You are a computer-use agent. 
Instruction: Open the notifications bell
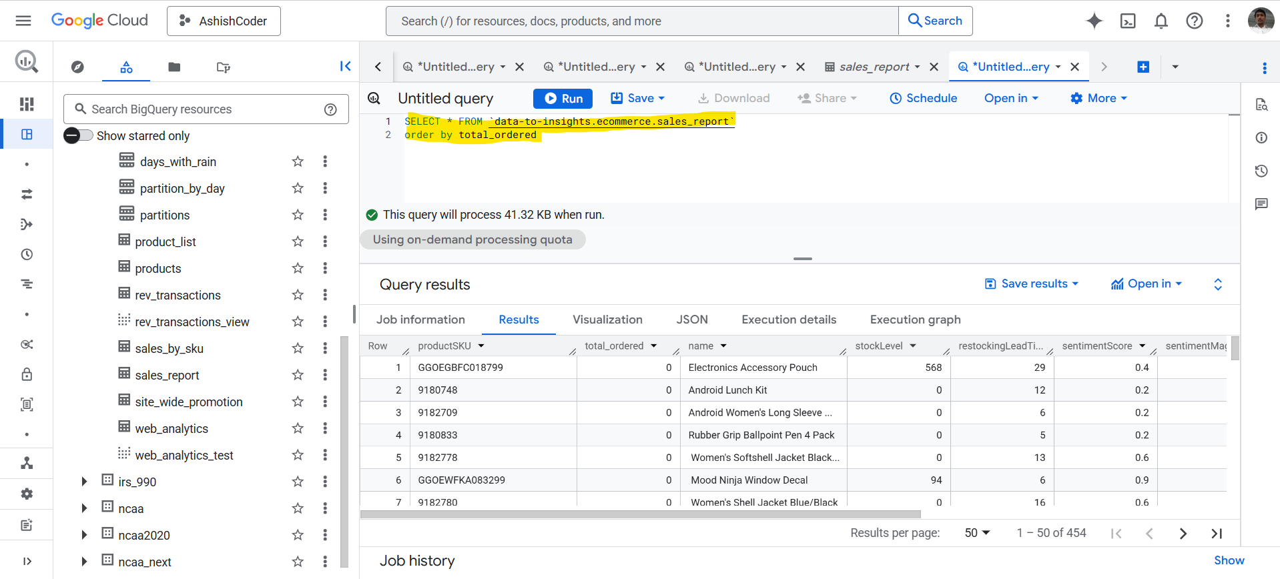pyautogui.click(x=1161, y=21)
